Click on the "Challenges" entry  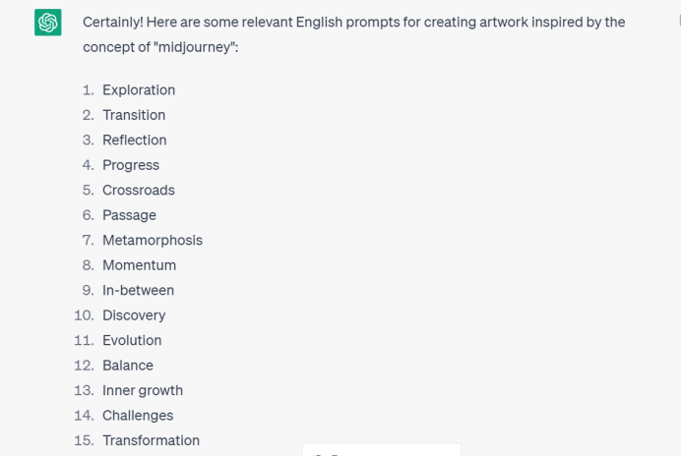[x=138, y=416]
